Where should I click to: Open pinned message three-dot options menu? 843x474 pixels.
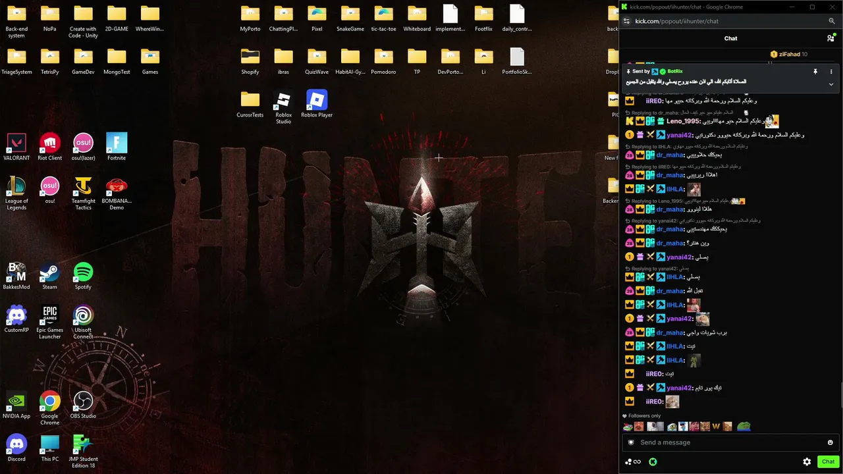point(831,71)
